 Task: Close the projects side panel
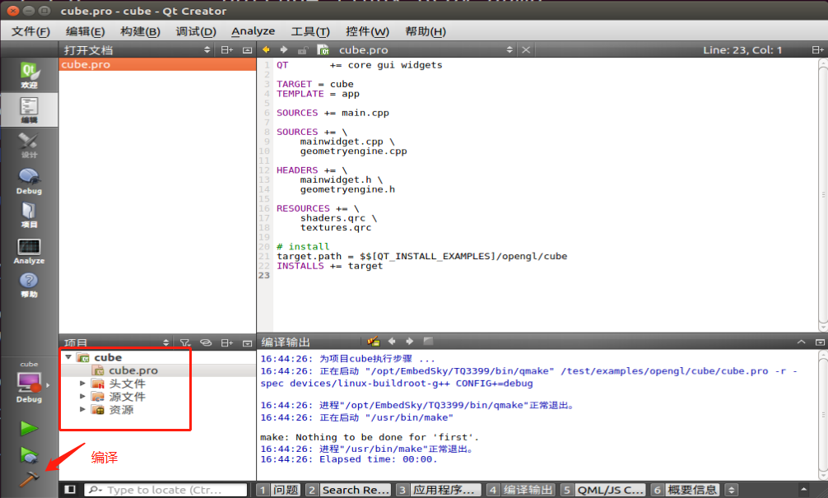pos(247,343)
